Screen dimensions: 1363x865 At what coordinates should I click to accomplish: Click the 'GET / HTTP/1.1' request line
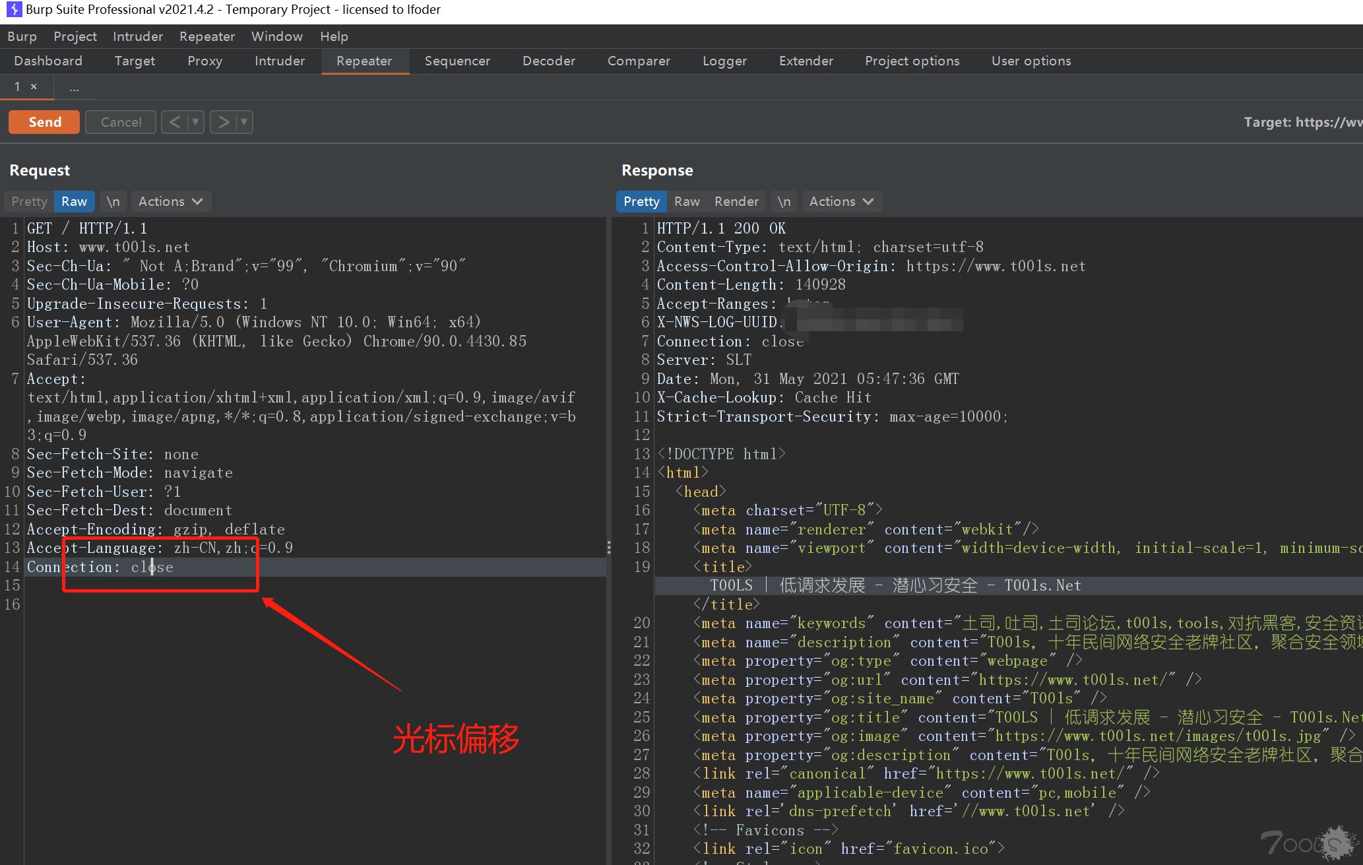click(87, 228)
